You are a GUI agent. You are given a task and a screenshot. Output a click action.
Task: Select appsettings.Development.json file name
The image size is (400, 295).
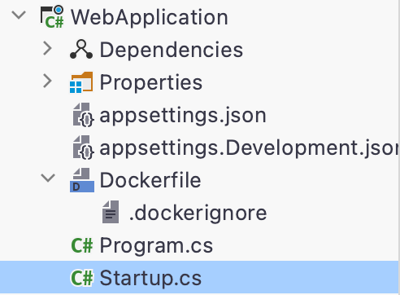click(250, 148)
